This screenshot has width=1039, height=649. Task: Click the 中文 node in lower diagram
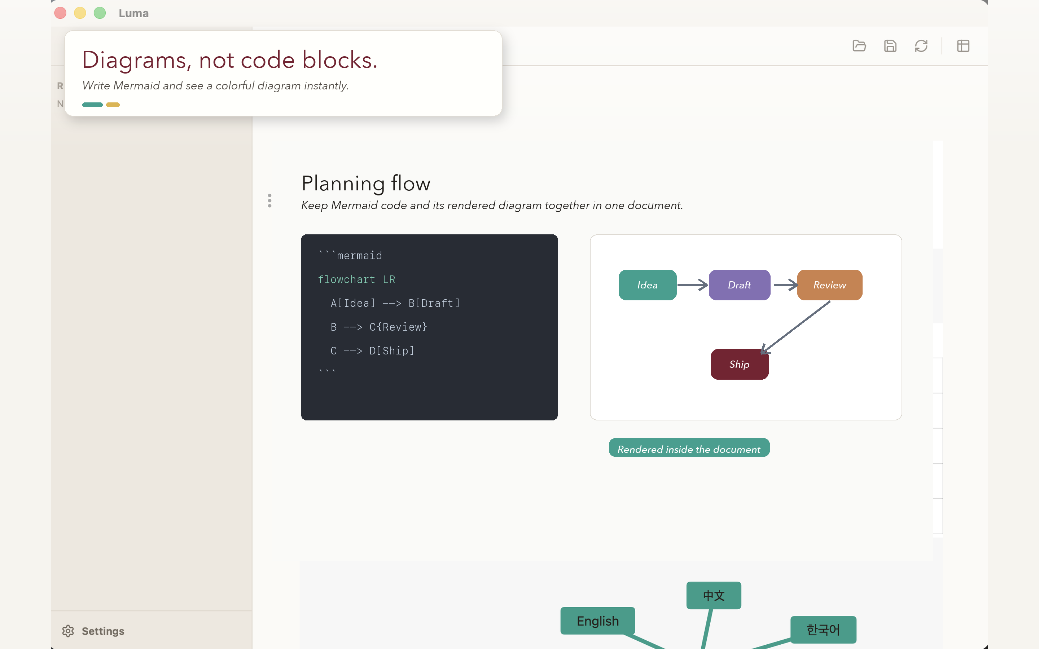click(714, 595)
